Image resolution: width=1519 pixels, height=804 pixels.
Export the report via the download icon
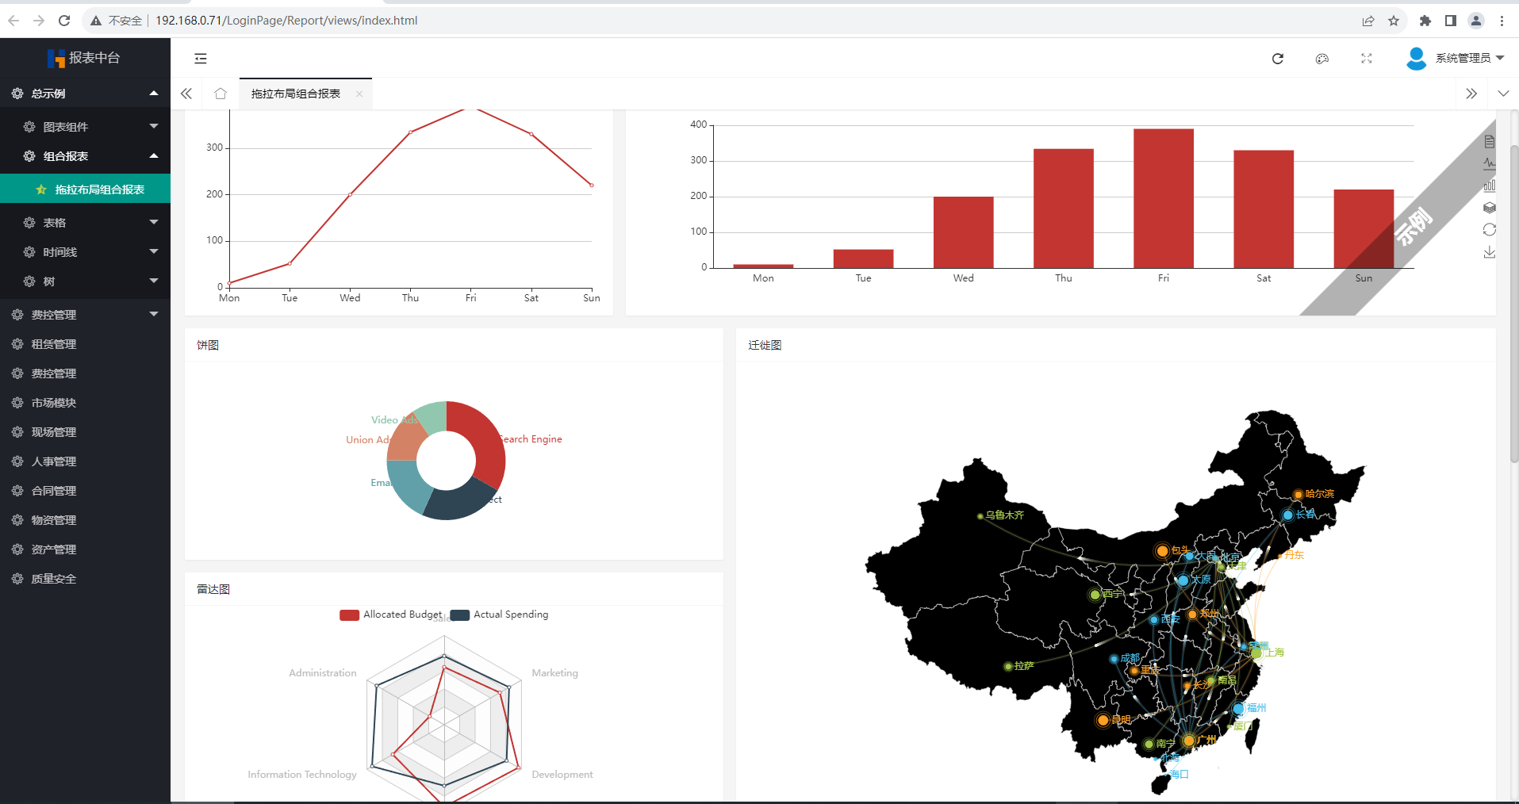click(1490, 252)
